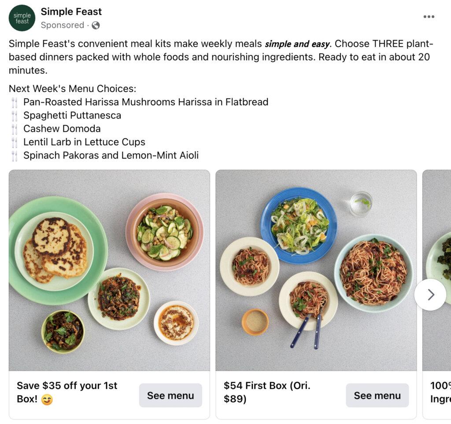This screenshot has width=451, height=424.
Task: Click fork-and-knife emoji beside Spinach Pakoras
Action: pos(15,155)
